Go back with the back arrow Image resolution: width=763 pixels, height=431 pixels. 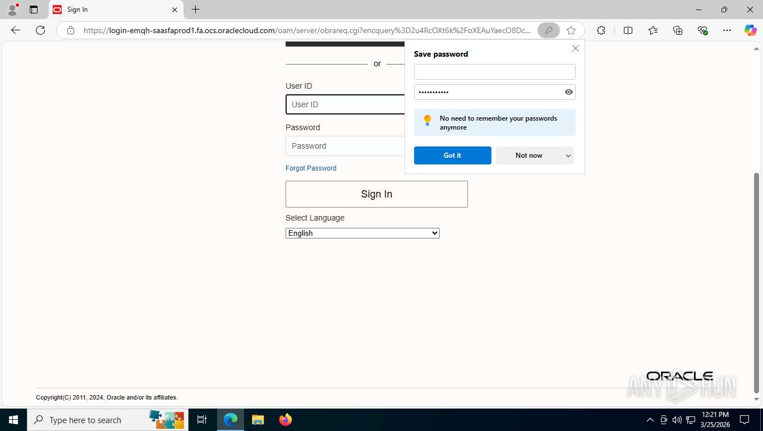pos(16,30)
